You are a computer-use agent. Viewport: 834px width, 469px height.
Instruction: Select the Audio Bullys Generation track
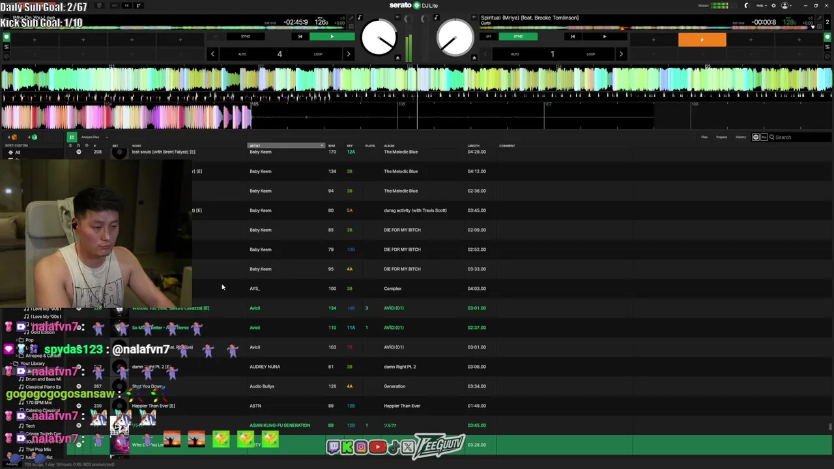(446, 386)
